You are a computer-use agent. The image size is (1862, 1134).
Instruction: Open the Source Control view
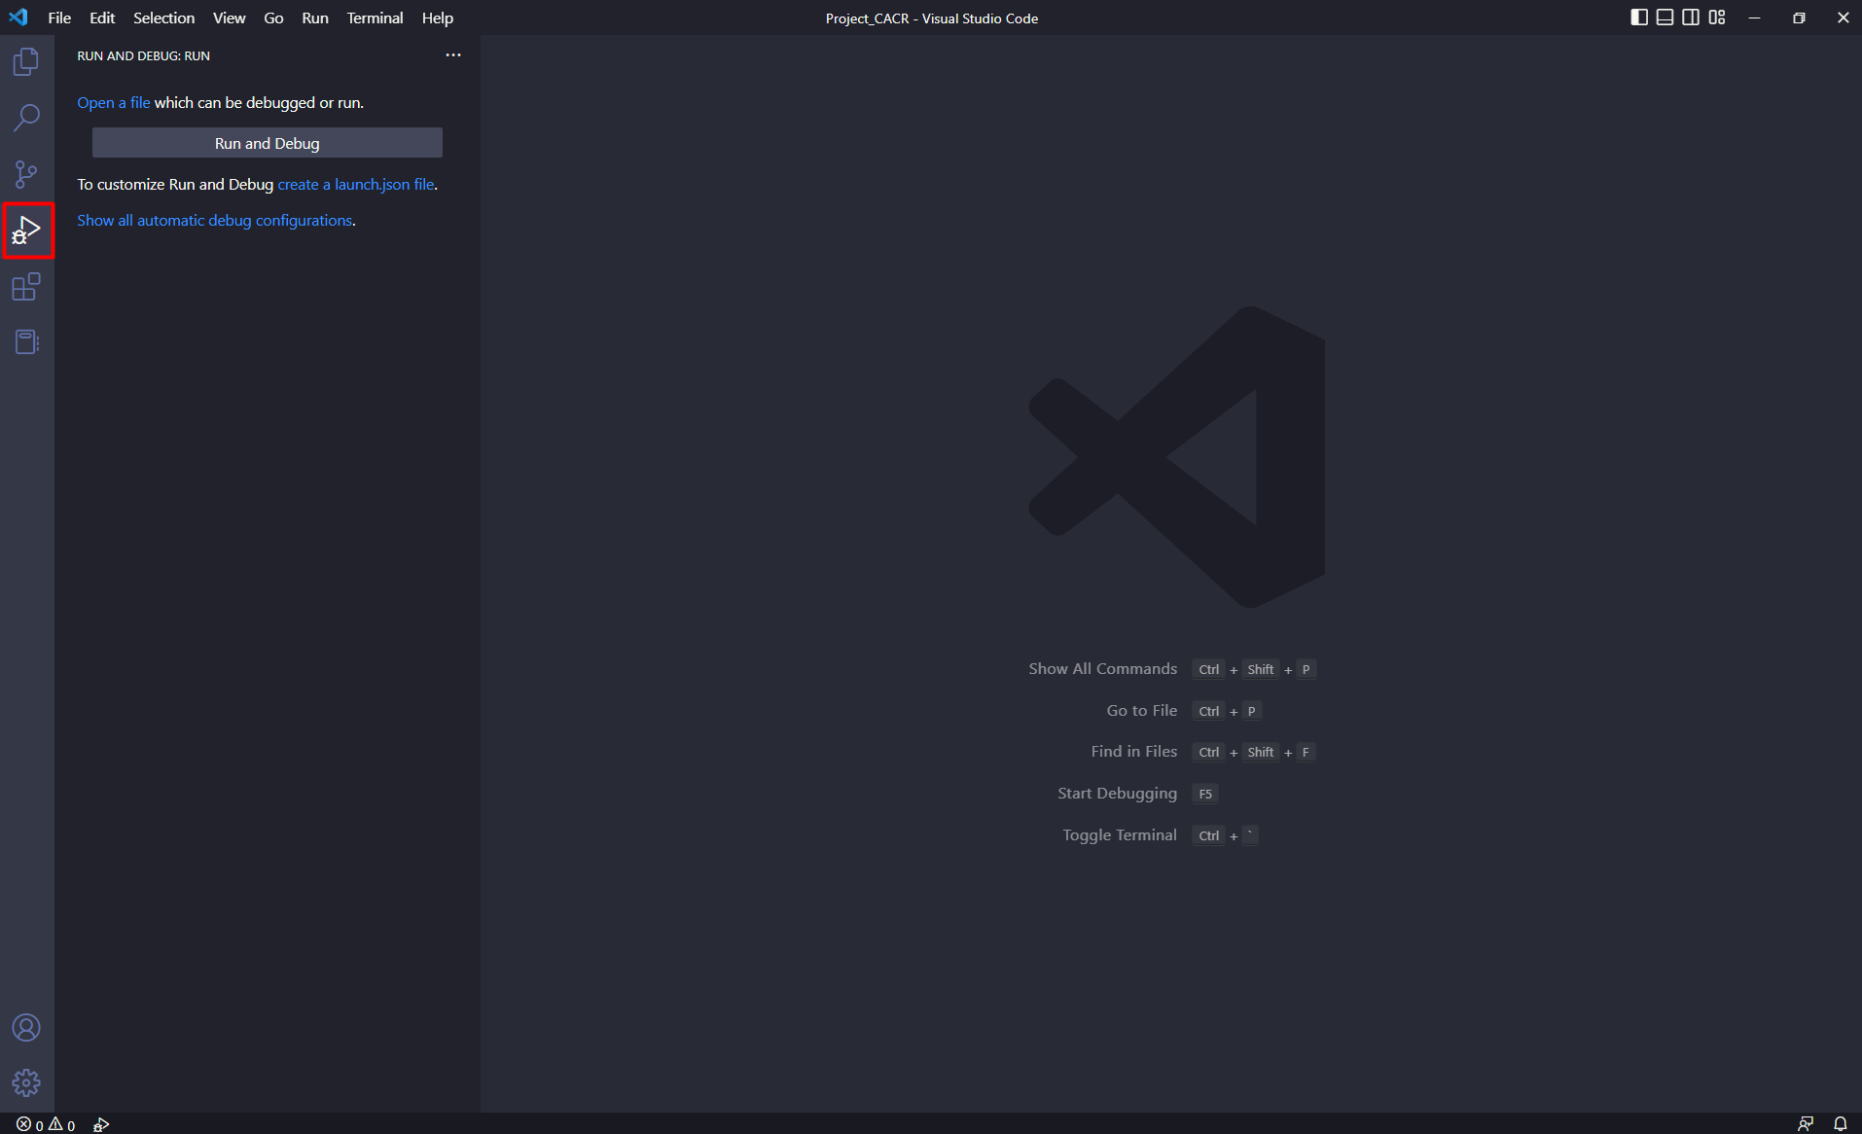26,174
